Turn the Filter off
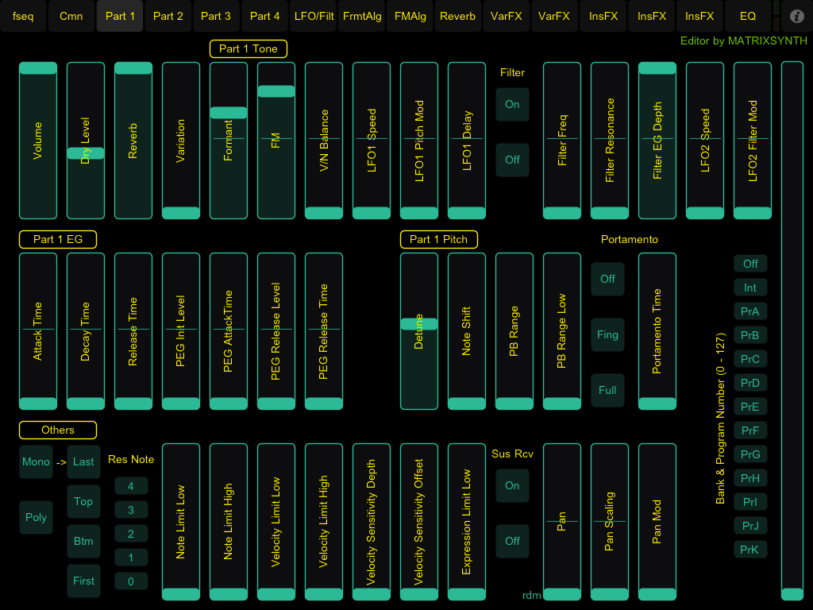813x610 pixels. pyautogui.click(x=512, y=160)
